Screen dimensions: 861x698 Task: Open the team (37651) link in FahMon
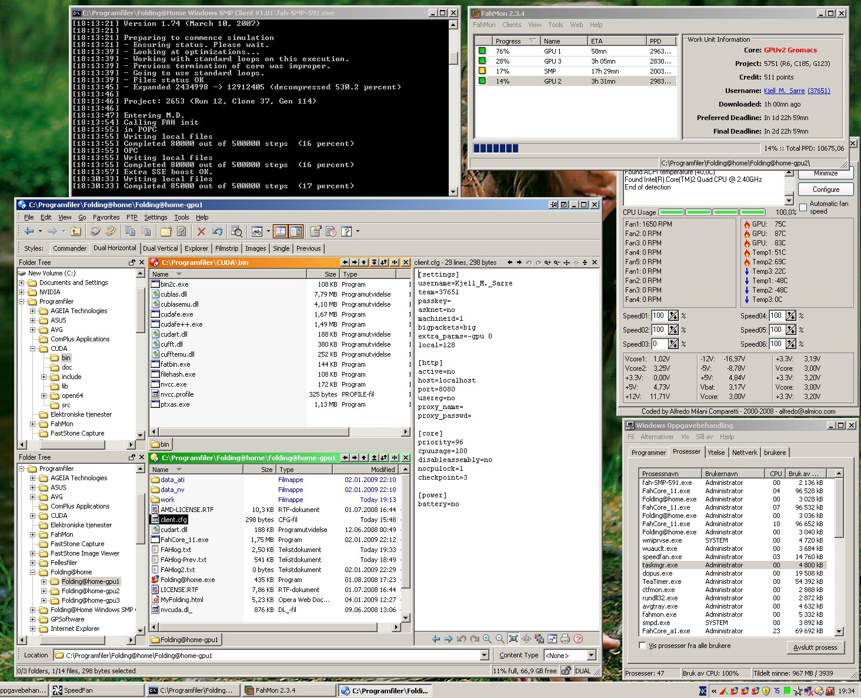[x=819, y=91]
